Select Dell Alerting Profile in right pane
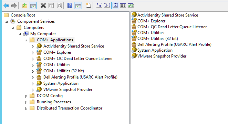This screenshot has width=228, height=124. (x=174, y=44)
